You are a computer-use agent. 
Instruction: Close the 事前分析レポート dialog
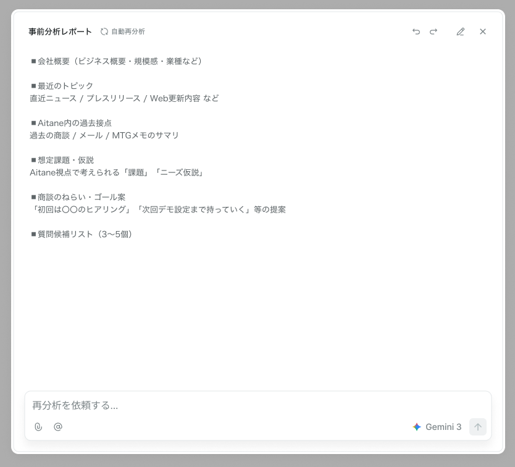[483, 32]
